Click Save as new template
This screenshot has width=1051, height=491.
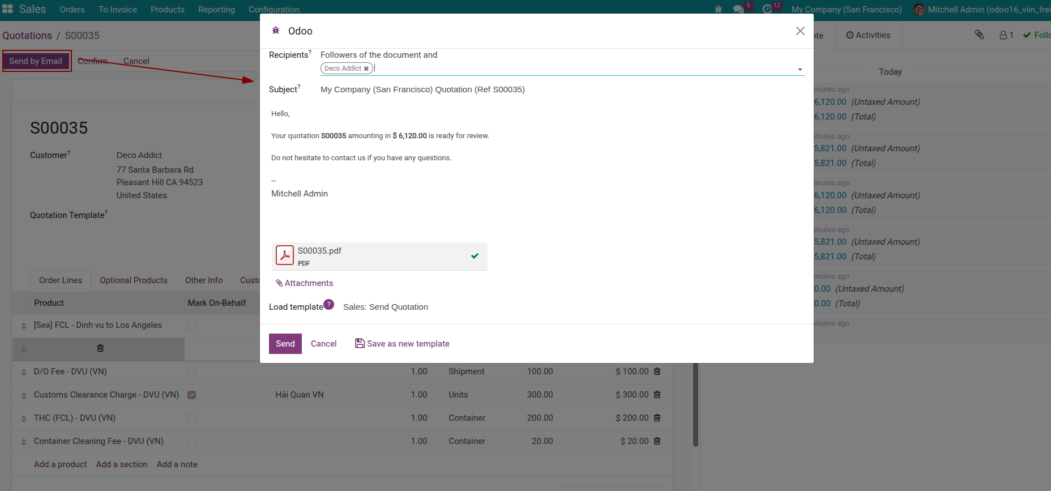coord(402,344)
